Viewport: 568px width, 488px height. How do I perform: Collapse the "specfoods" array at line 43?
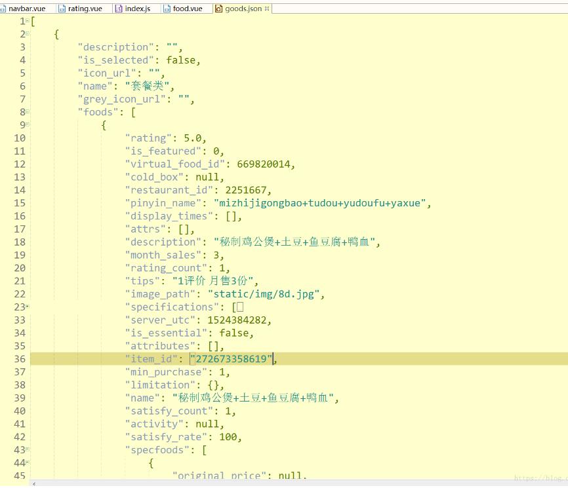pyautogui.click(x=27, y=450)
